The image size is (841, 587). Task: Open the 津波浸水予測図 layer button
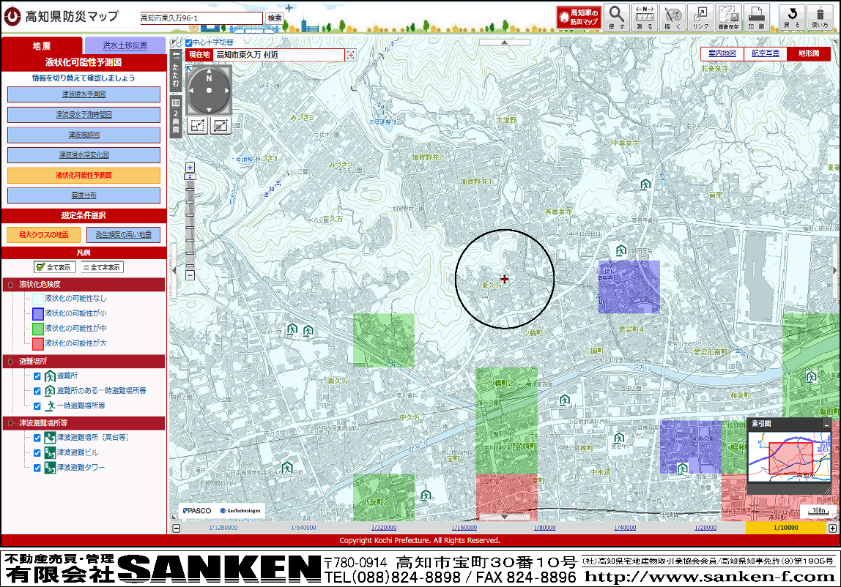click(84, 94)
